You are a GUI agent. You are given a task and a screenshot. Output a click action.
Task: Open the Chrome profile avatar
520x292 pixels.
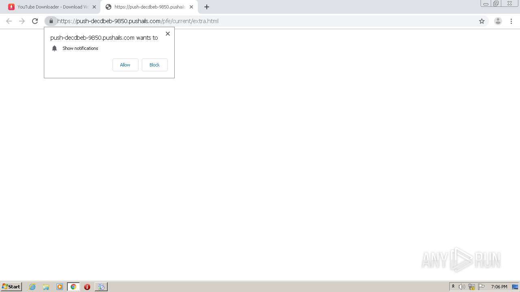pyautogui.click(x=498, y=21)
